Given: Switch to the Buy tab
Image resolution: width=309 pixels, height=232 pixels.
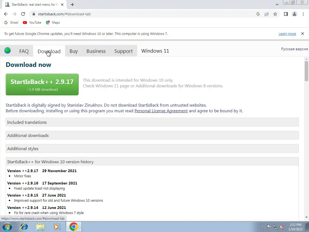Looking at the screenshot, I should pyautogui.click(x=74, y=51).
